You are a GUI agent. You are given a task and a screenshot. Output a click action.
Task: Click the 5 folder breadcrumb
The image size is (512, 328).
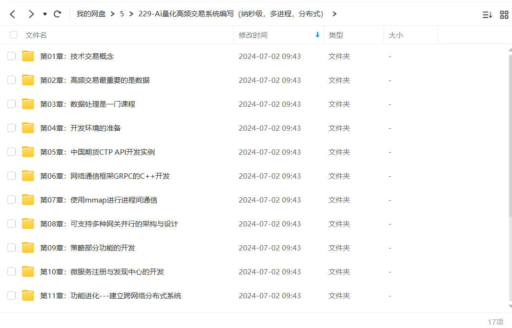point(122,14)
